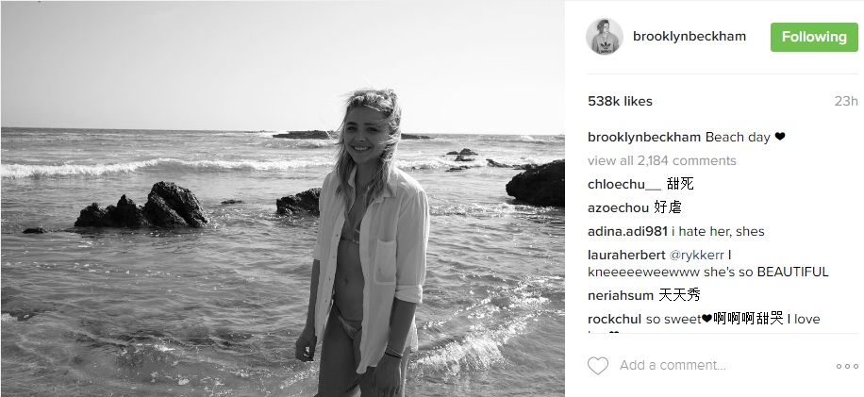Click the kneeeeeweewww she's so BEAUTIFUL comment
The height and width of the screenshot is (397, 864).
pyautogui.click(x=708, y=272)
